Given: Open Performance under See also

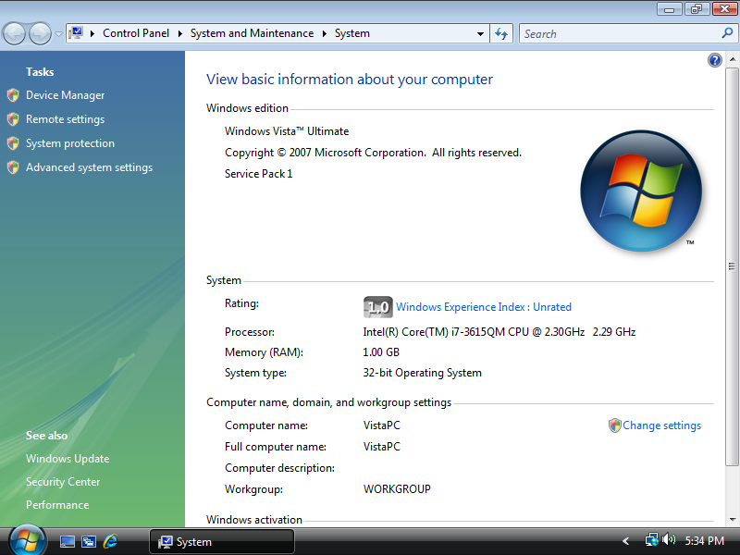Looking at the screenshot, I should [57, 505].
